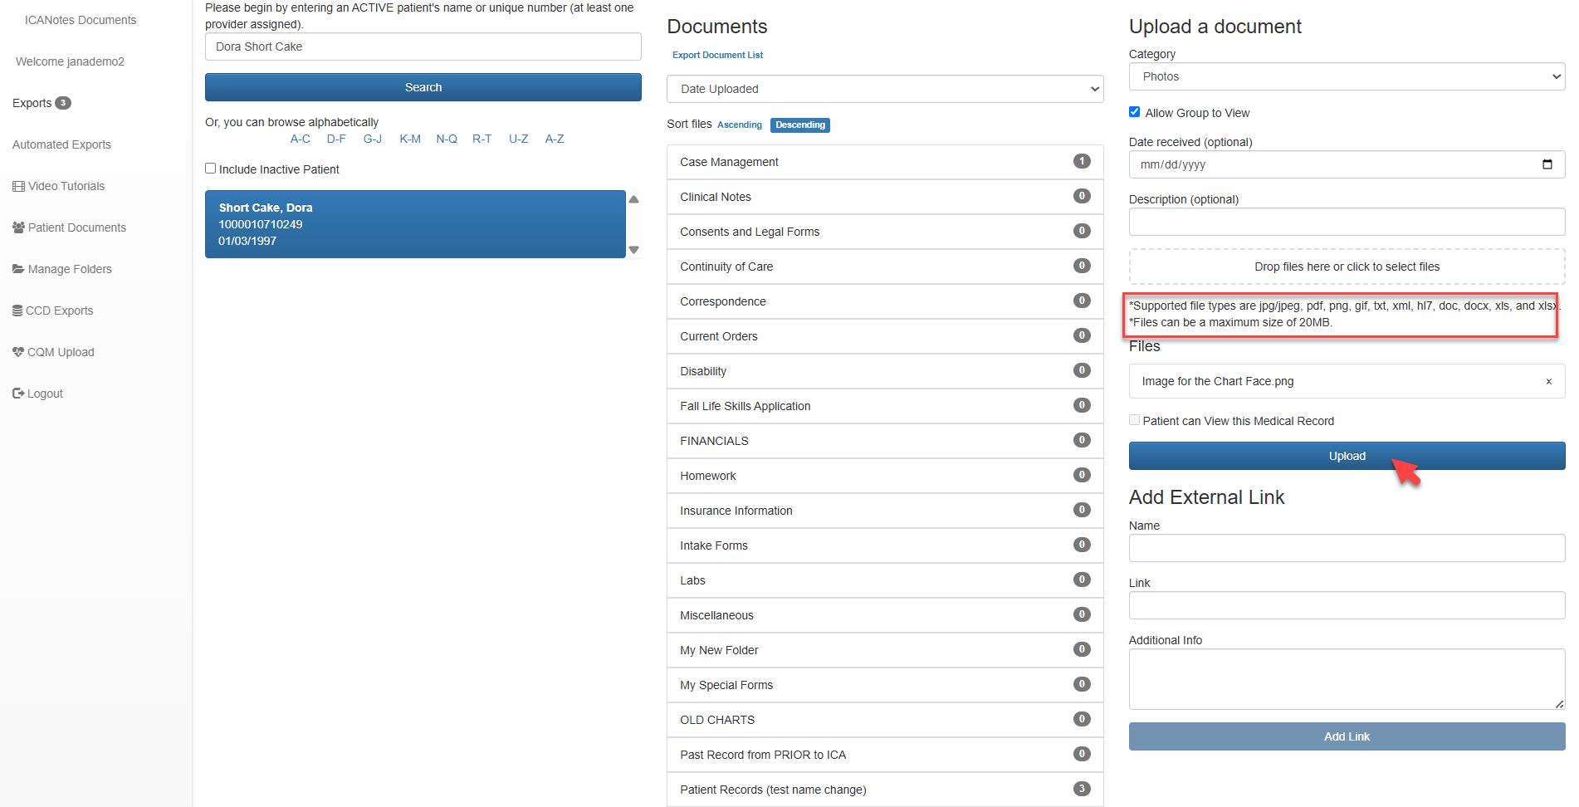Remove Image for the Chart Face.png file
The width and height of the screenshot is (1579, 807).
tap(1548, 382)
